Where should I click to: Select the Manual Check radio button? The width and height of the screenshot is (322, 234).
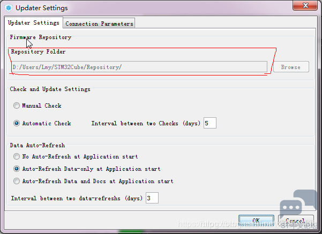pos(17,105)
